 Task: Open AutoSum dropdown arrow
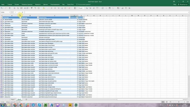(x=77, y=8)
